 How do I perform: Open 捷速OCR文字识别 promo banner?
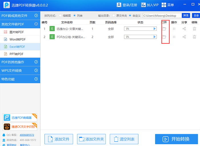(x=20, y=127)
